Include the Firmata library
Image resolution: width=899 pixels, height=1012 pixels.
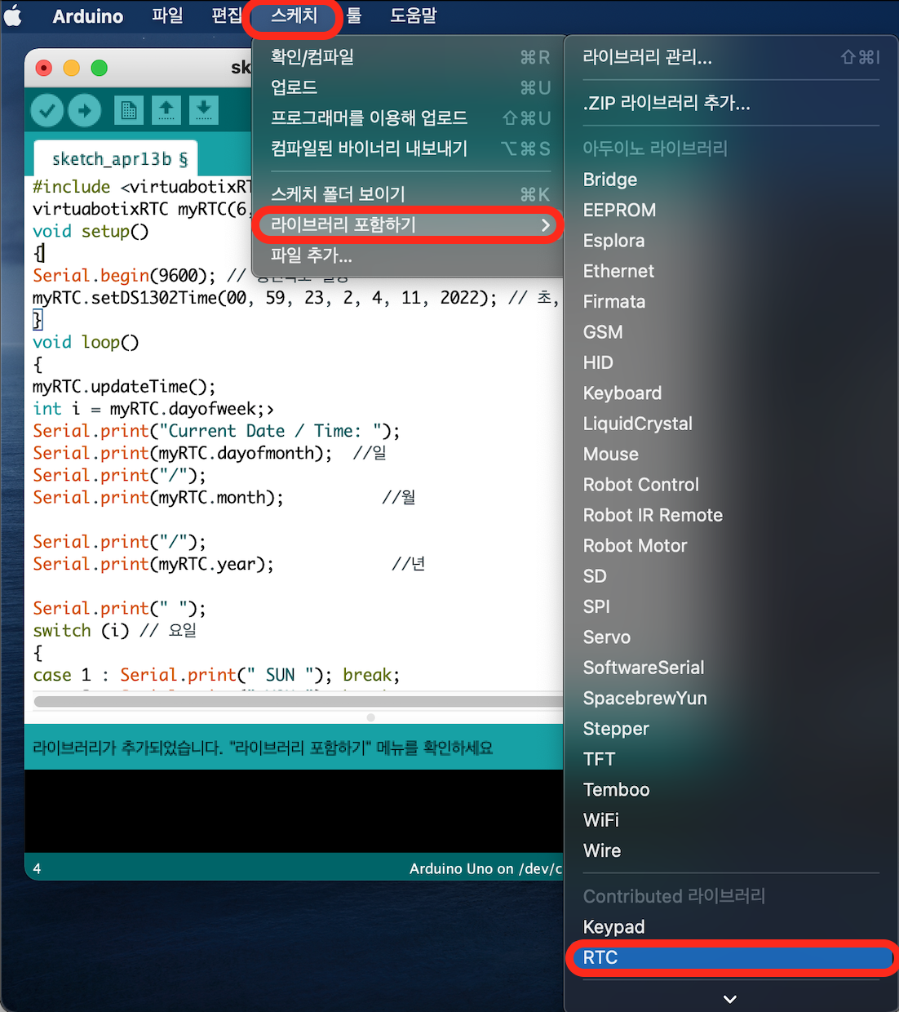(x=731, y=302)
